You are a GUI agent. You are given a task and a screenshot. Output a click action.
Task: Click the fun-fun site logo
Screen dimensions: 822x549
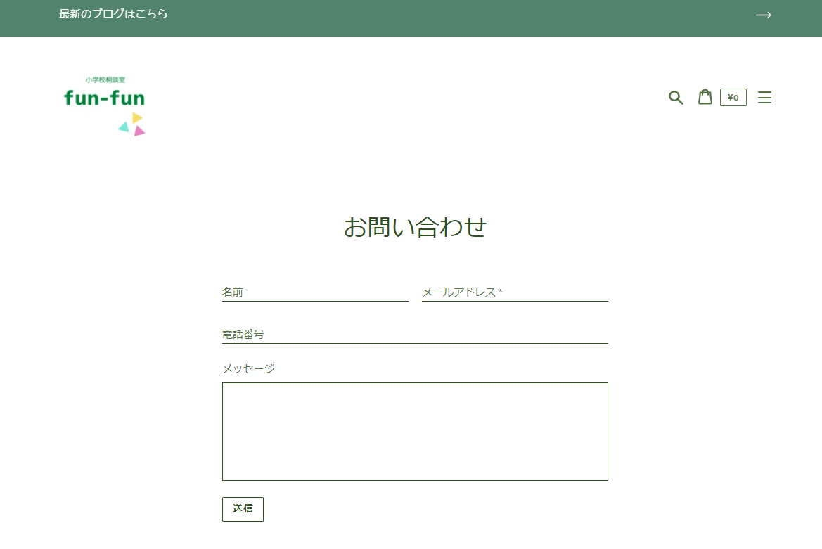pyautogui.click(x=104, y=105)
